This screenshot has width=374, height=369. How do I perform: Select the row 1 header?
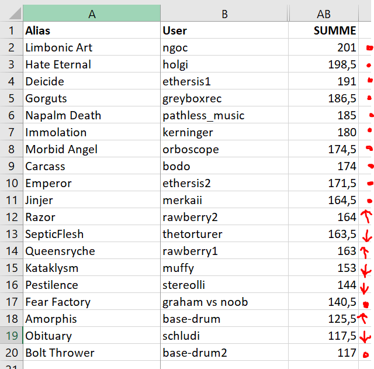(11, 30)
